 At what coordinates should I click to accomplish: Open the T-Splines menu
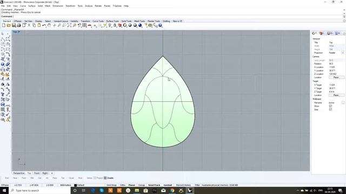[x=117, y=6]
